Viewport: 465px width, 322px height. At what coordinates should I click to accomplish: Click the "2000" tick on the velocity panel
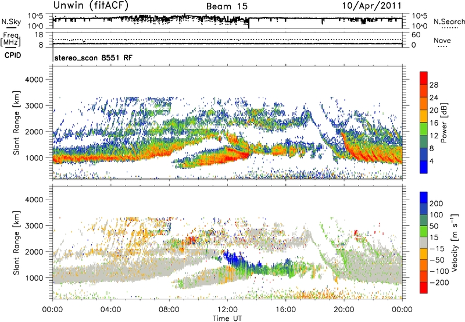pos(34,252)
